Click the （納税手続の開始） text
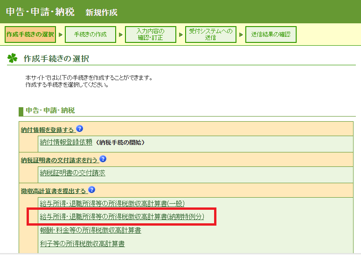The height and width of the screenshot is (255, 361). [x=120, y=143]
